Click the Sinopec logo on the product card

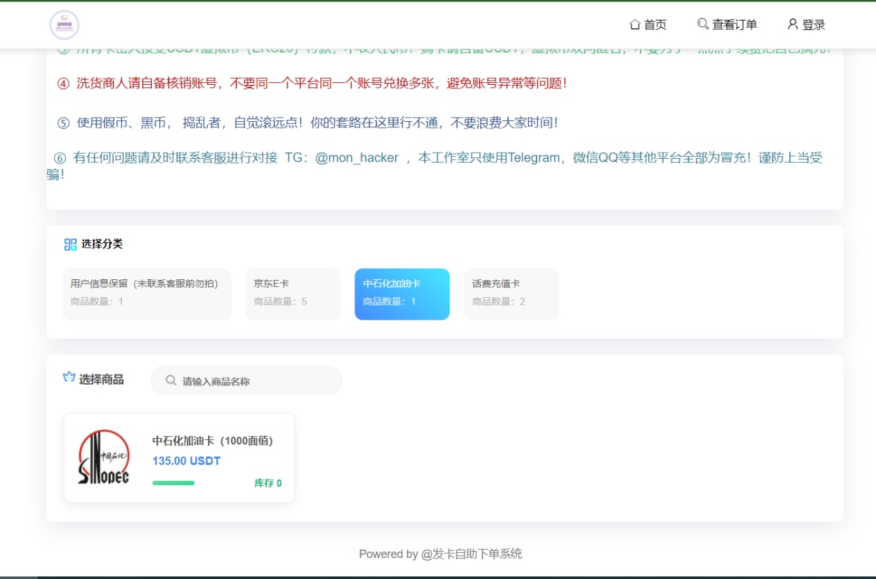(103, 456)
